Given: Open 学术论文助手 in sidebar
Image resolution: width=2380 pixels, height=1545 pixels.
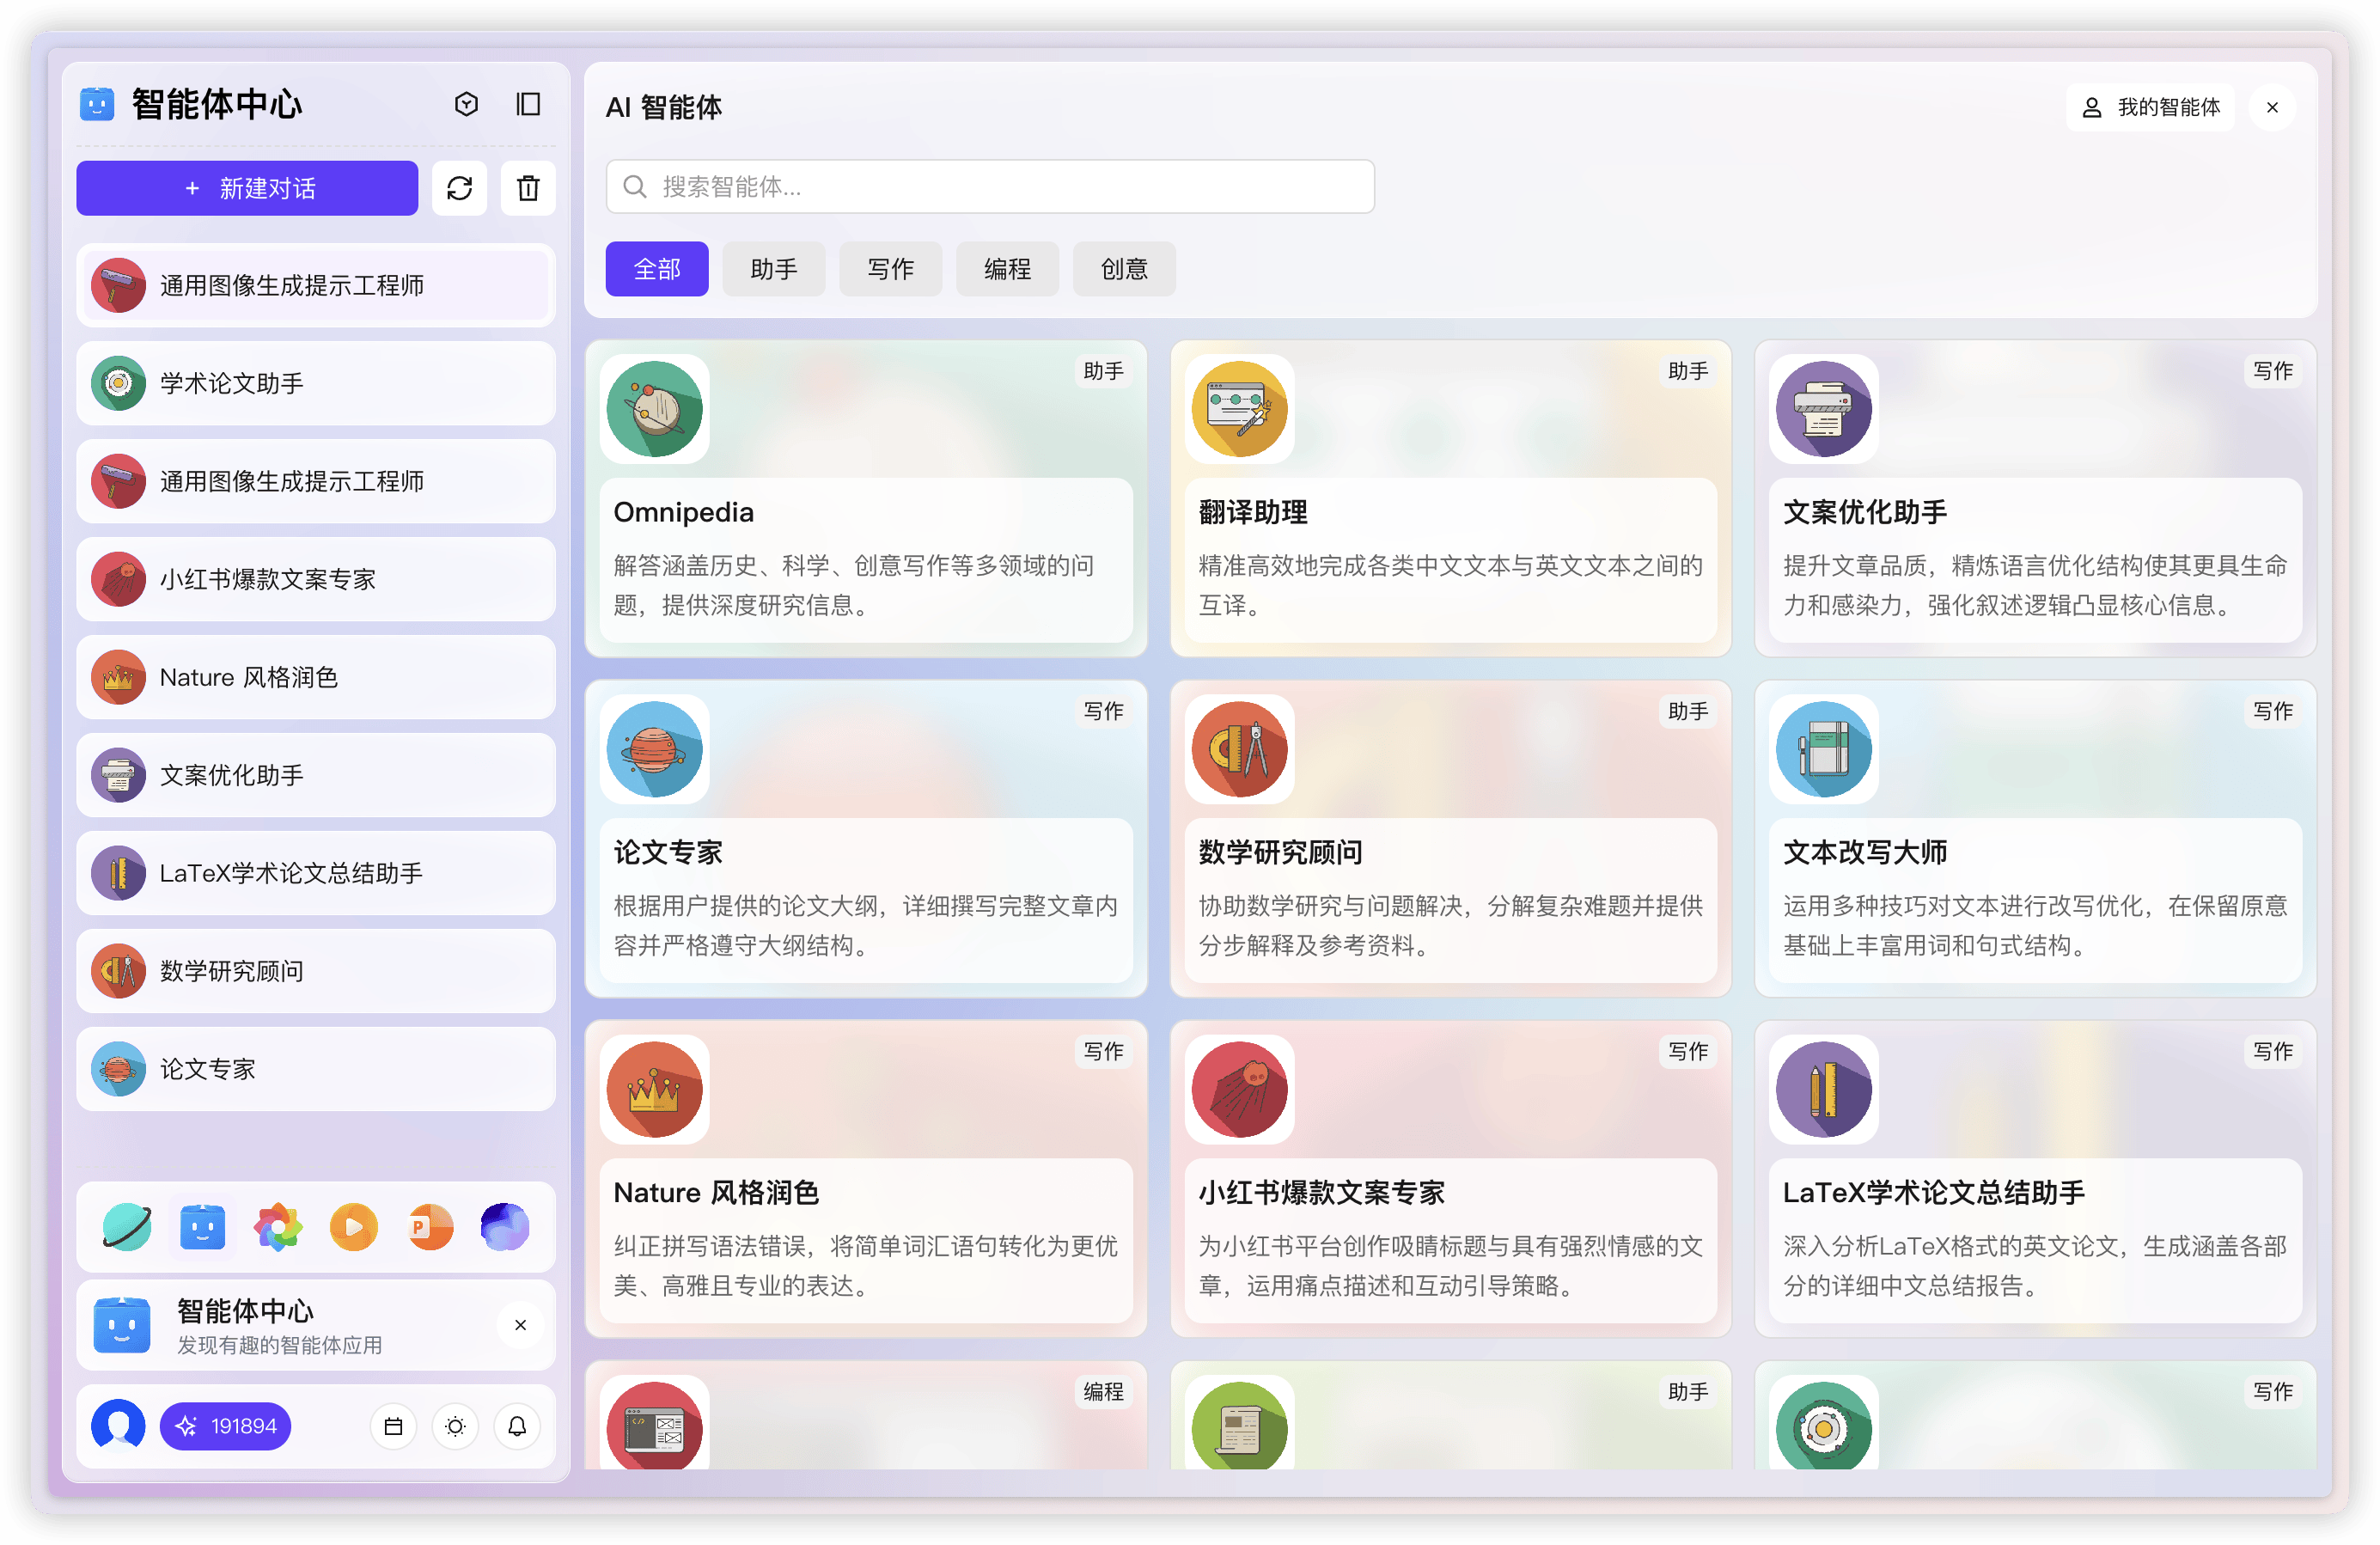Looking at the screenshot, I should pos(316,383).
